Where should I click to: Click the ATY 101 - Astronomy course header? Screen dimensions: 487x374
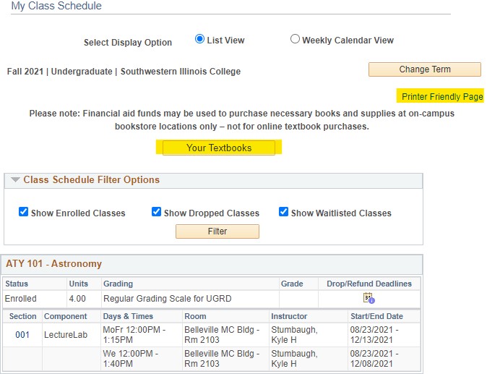click(x=54, y=264)
